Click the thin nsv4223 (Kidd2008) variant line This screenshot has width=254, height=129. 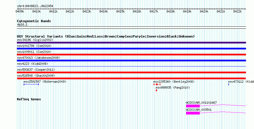131,66
